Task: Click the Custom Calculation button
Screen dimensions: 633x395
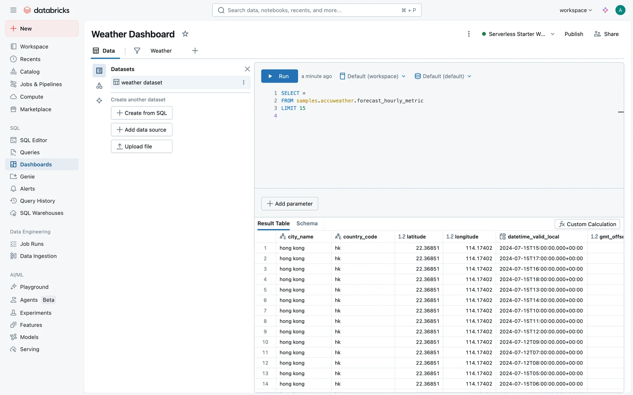Action: click(x=587, y=224)
